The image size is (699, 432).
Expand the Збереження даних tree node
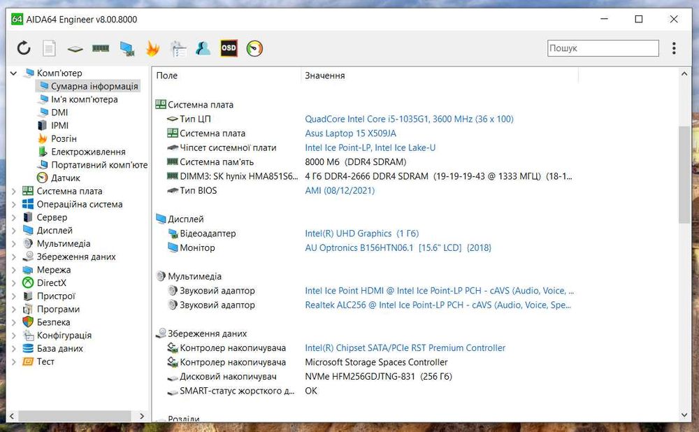13,257
